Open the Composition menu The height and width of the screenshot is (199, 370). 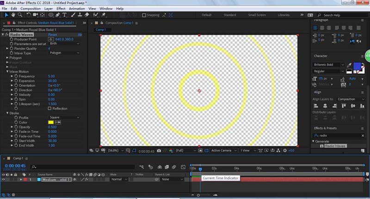pos(31,8)
